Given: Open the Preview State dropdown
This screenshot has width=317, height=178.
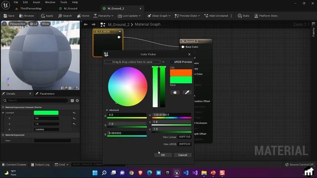Looking at the screenshot, I should [187, 16].
